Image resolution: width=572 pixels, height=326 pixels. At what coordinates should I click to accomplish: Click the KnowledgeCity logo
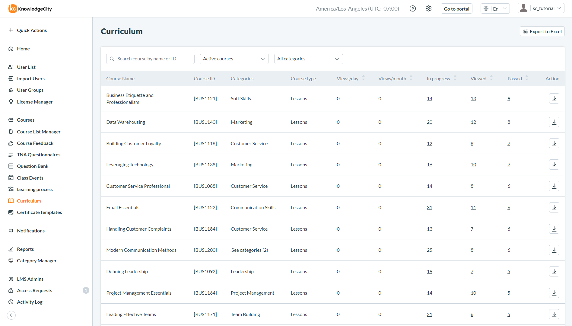pos(30,8)
